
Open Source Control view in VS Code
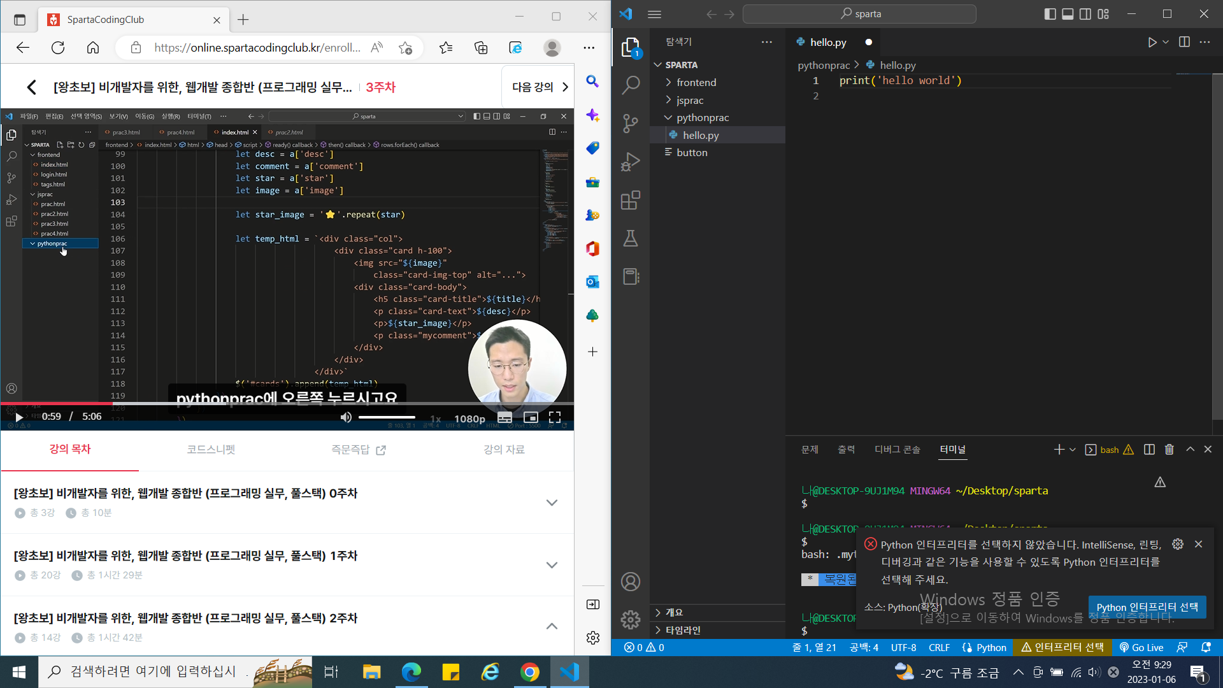[x=631, y=124]
